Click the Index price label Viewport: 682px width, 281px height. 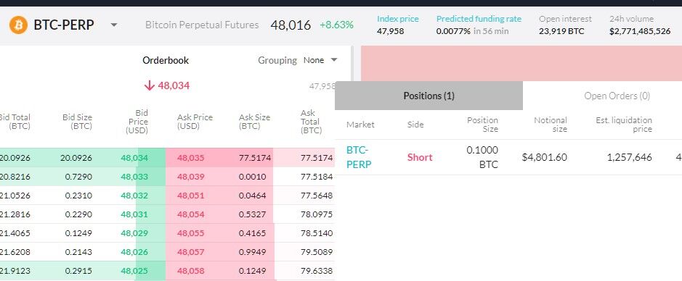(397, 19)
